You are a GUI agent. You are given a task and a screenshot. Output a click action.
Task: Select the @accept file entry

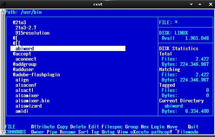tap(22, 54)
